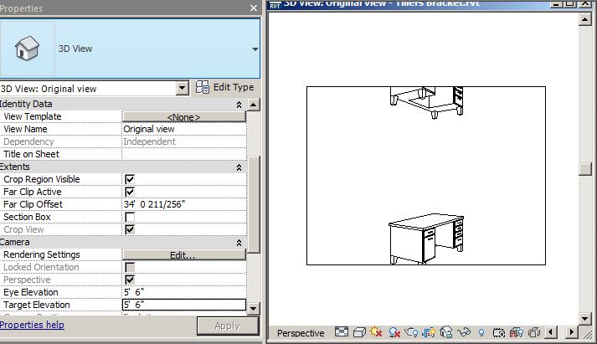Close the Properties palette
The width and height of the screenshot is (597, 344).
point(254,8)
